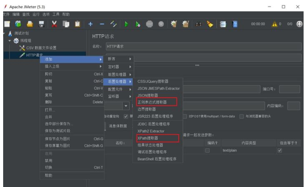
Task: Toggle the 包含等于? checkbox in parameter row
Action: pyautogui.click(x=280, y=151)
